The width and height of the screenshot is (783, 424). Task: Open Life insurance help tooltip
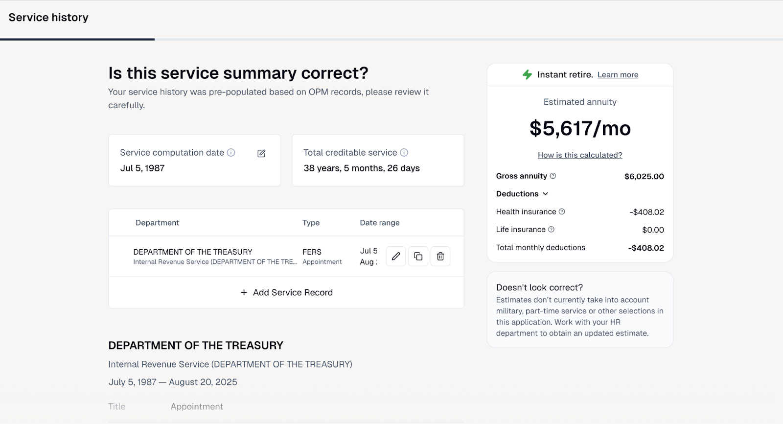click(x=552, y=230)
